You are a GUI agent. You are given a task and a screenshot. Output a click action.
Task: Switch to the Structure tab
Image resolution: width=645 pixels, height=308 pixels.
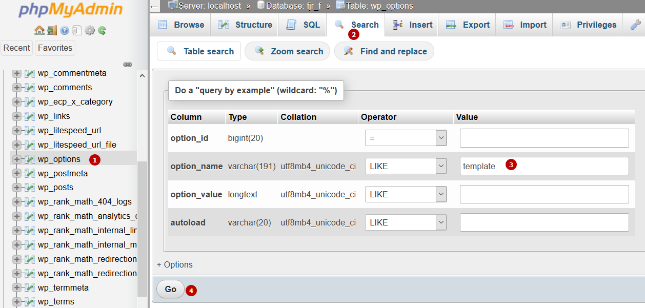(244, 24)
